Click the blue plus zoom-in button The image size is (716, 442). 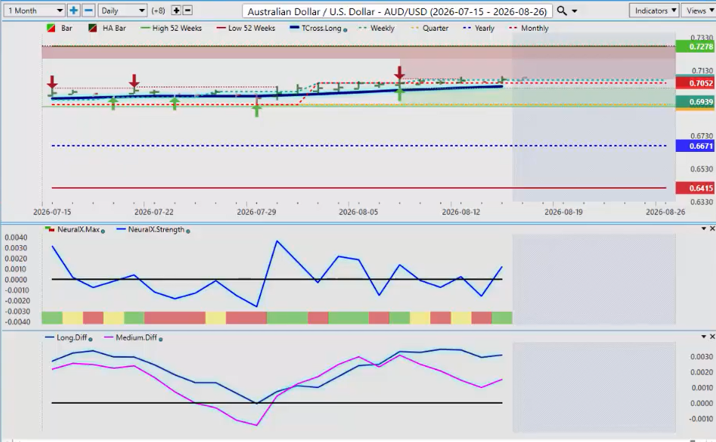click(73, 11)
